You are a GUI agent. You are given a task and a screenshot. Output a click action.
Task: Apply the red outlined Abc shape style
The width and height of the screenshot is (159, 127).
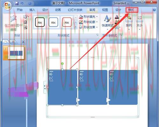[x=67, y=22]
